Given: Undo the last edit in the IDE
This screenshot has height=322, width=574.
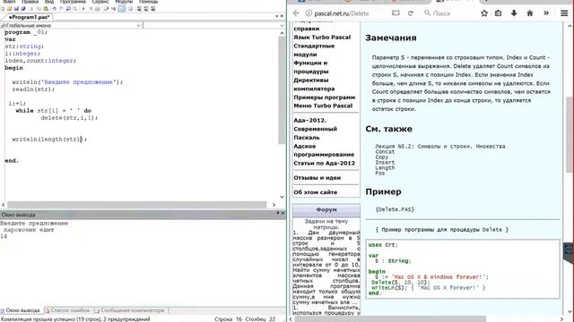Looking at the screenshot, I should click(x=54, y=9).
